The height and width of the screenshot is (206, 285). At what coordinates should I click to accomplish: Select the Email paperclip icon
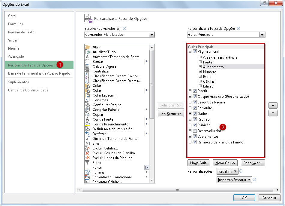point(87,143)
